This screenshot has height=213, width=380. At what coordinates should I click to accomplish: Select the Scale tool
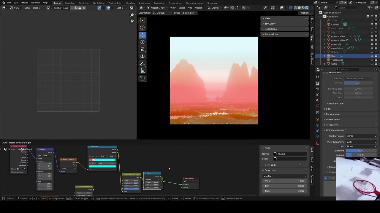pyautogui.click(x=142, y=49)
